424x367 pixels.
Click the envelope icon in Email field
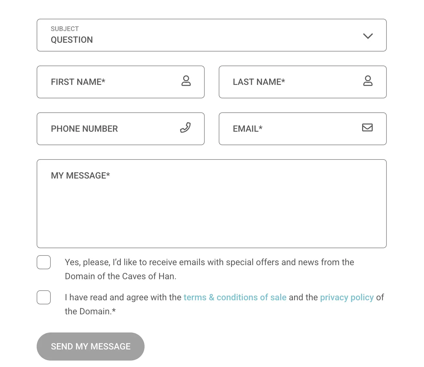tap(367, 128)
